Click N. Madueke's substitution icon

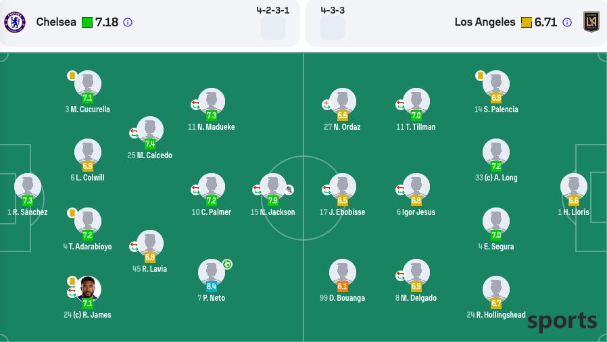195,105
